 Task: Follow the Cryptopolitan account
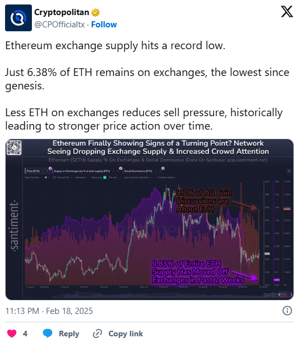pos(104,25)
